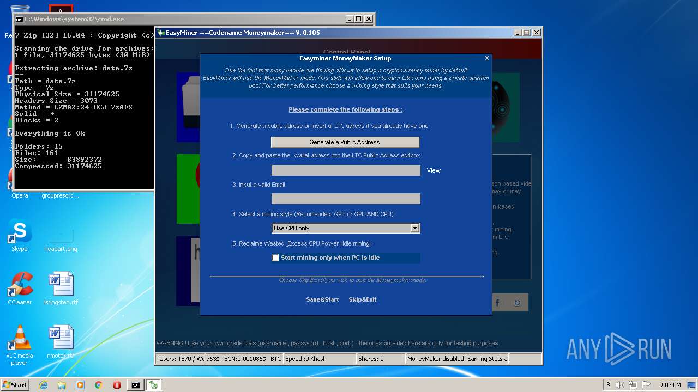Open the mining style dropdown showing Use CPU only

(x=346, y=228)
